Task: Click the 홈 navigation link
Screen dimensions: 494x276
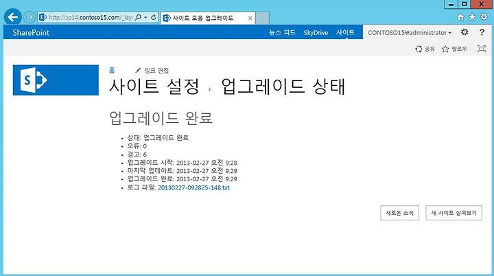Action: (x=112, y=70)
